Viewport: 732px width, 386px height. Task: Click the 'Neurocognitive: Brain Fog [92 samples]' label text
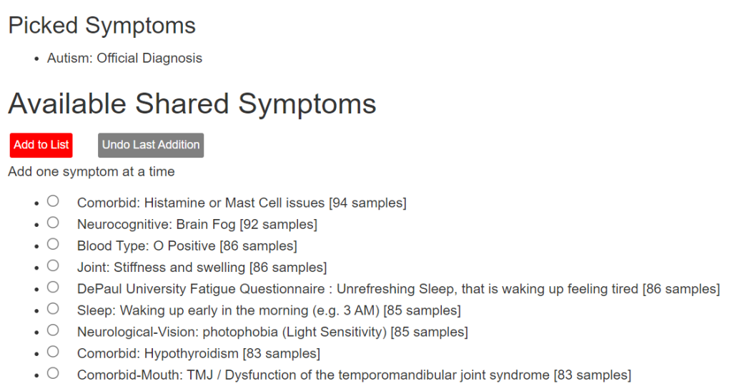point(197,224)
